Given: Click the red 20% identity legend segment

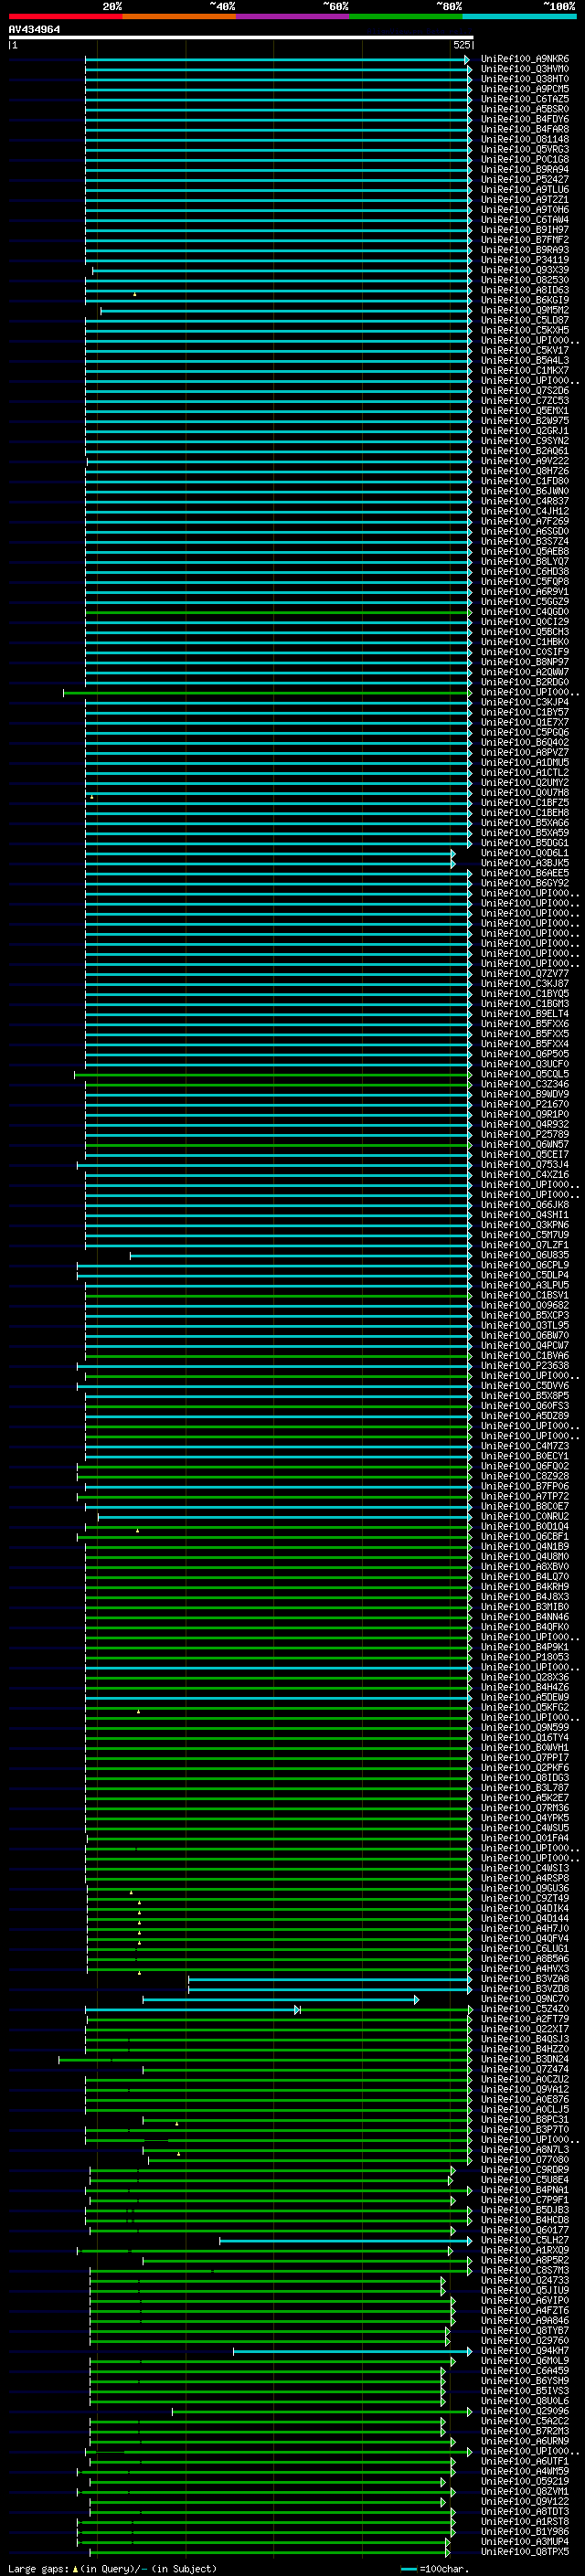Looking at the screenshot, I should pos(65,16).
